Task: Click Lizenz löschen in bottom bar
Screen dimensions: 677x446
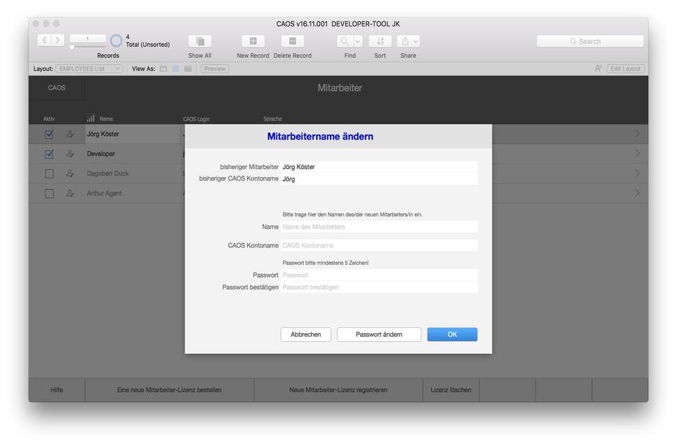Action: (451, 390)
